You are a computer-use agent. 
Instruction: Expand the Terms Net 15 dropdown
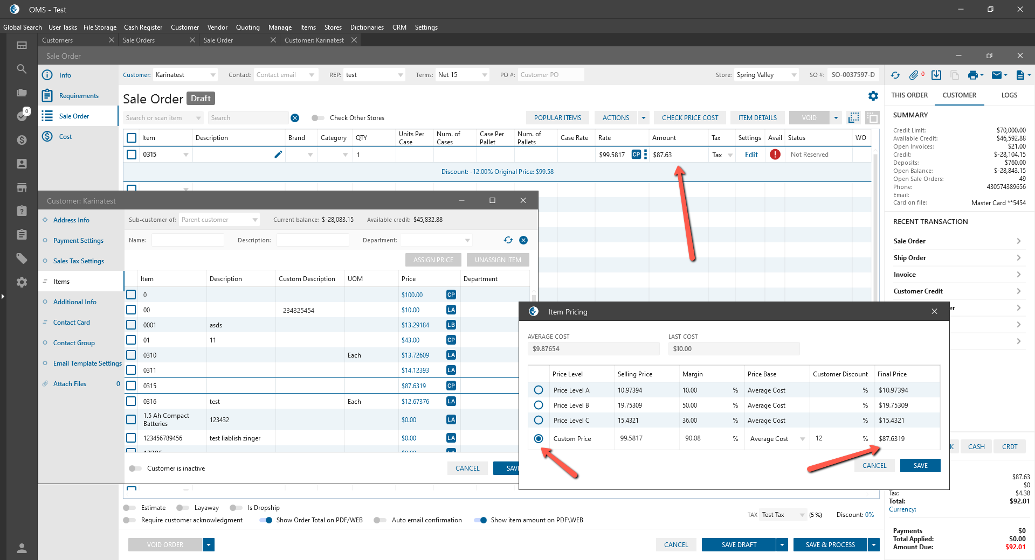pos(484,75)
